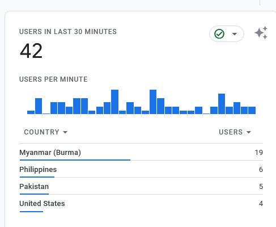Image resolution: width=276 pixels, height=227 pixels.
Task: Click the USERS PER MINUTE label
Action: pyautogui.click(x=53, y=79)
